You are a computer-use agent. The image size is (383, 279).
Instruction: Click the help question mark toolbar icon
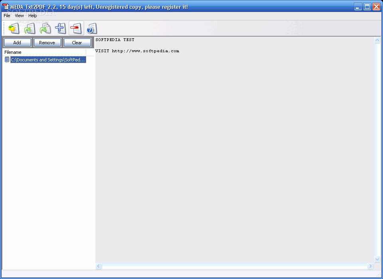coord(92,28)
